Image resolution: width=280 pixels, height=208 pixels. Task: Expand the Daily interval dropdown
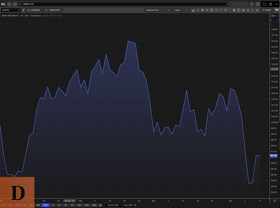(x=182, y=10)
